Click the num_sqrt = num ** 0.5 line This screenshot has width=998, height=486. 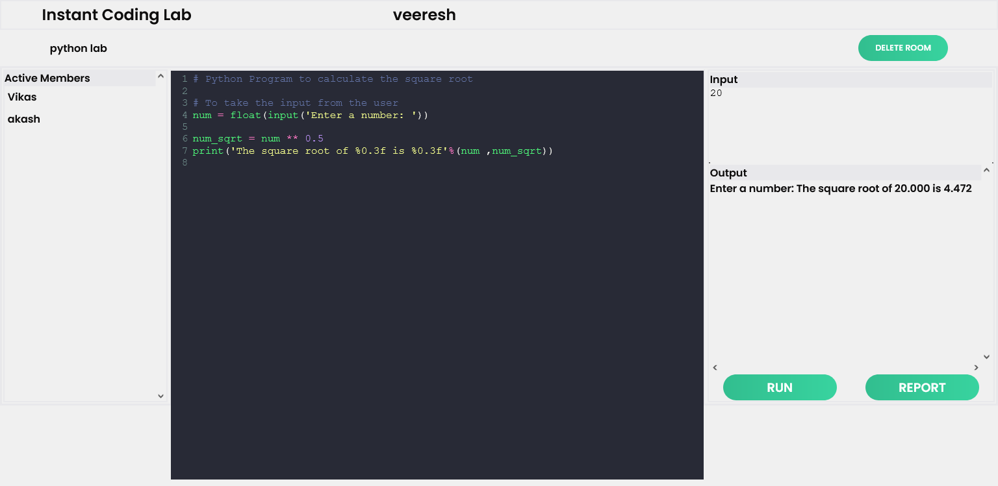258,139
